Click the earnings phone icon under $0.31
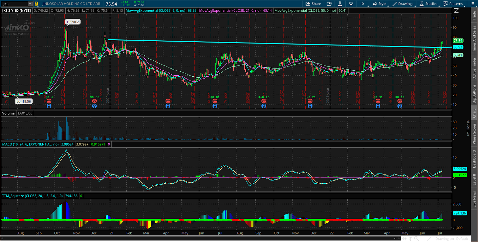This screenshot has width=478, height=242. coord(378,101)
